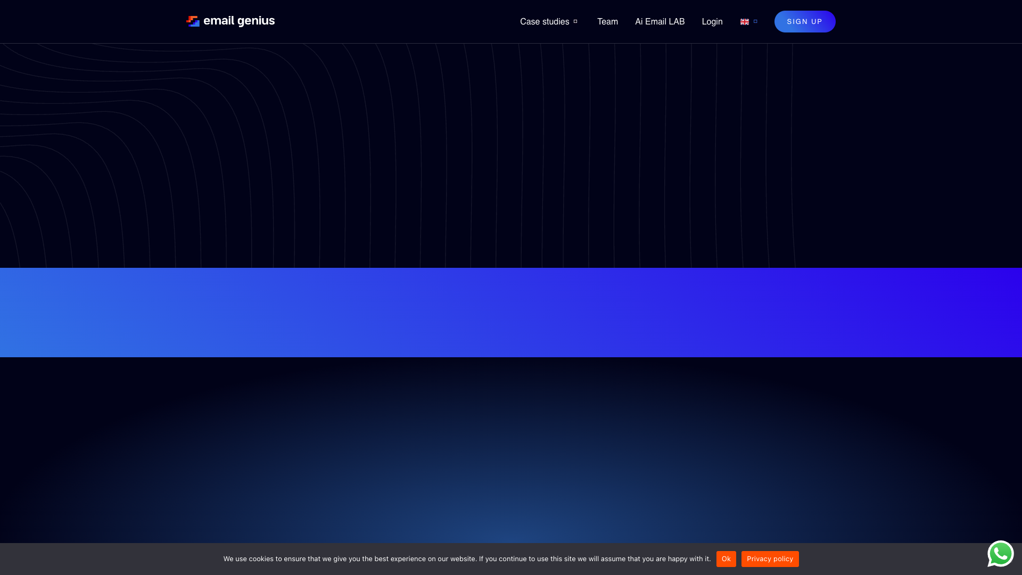The height and width of the screenshot is (575, 1022).
Task: Click the UK flag language icon
Action: (x=745, y=22)
